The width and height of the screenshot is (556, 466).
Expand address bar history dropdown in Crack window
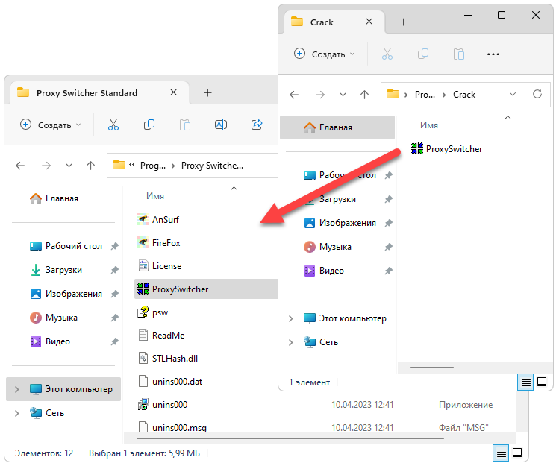(x=513, y=94)
